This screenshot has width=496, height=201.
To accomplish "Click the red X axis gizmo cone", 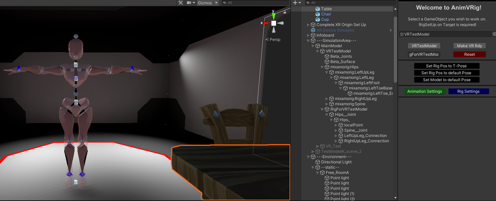I will coord(266,23).
